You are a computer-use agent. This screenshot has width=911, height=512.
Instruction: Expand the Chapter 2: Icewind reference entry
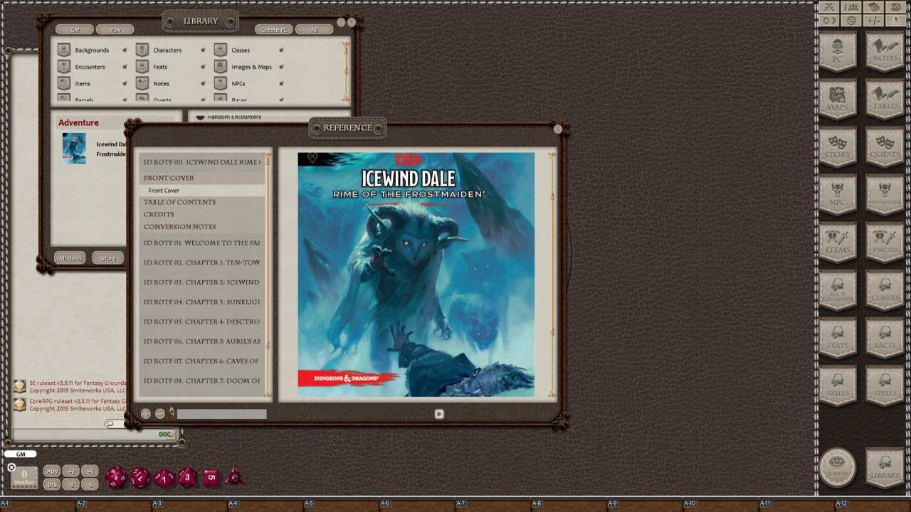pyautogui.click(x=201, y=282)
